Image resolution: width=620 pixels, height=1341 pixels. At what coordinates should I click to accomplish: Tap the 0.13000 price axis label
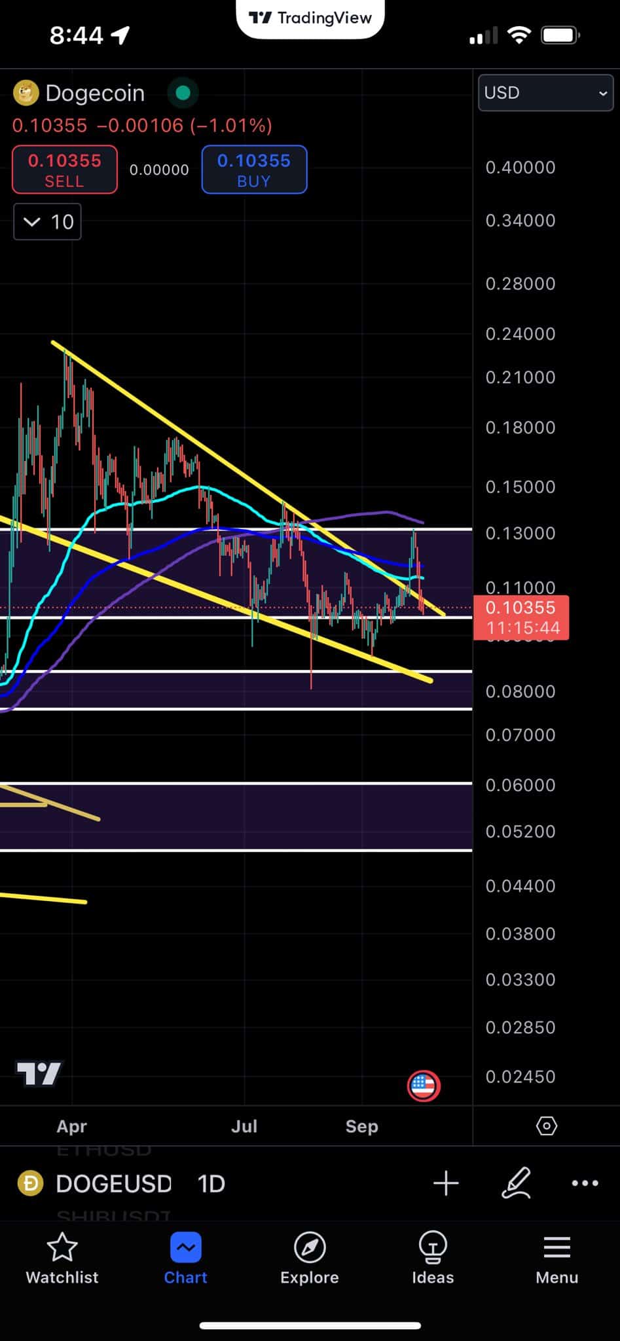[x=520, y=534]
